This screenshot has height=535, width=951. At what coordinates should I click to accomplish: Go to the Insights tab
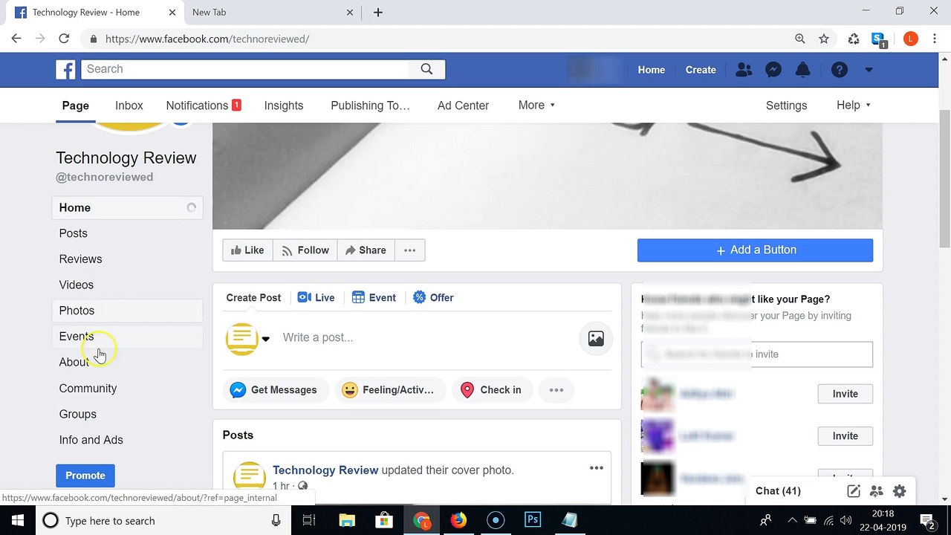click(x=284, y=106)
